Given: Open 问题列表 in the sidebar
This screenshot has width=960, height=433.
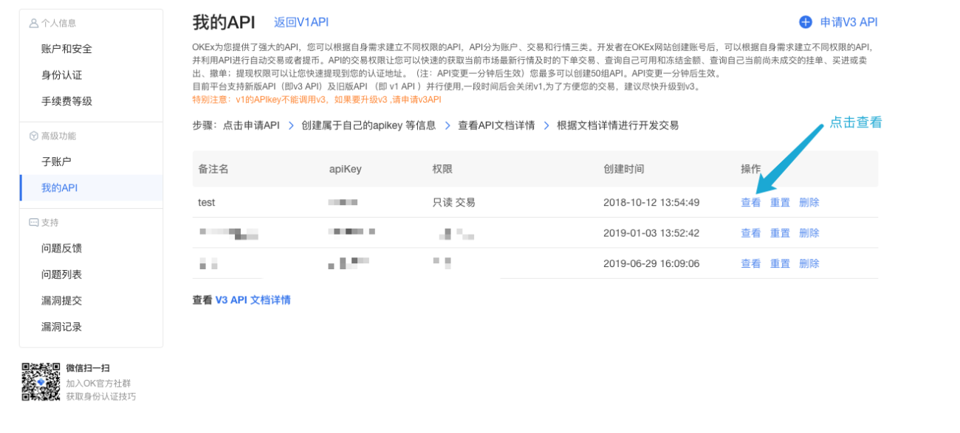Looking at the screenshot, I should click(x=91, y=274).
